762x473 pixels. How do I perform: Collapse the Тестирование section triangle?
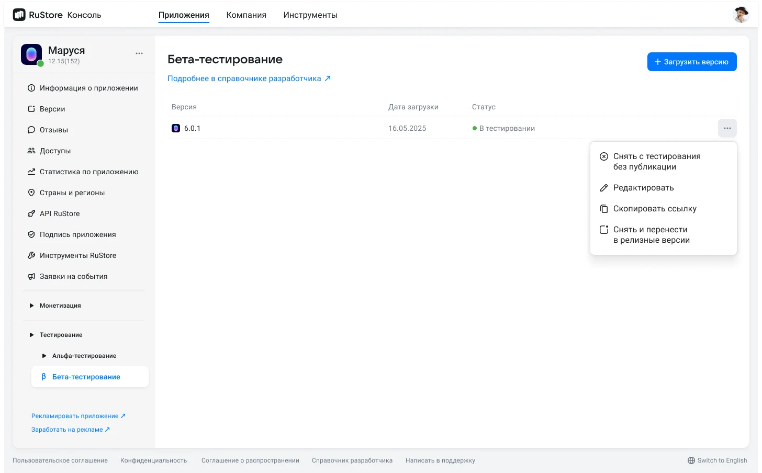(31, 335)
